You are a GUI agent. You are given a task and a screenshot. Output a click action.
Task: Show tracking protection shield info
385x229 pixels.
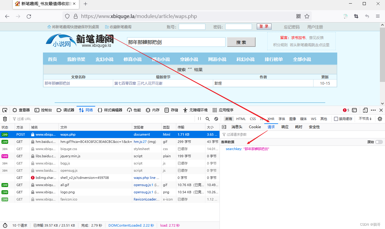(67, 16)
